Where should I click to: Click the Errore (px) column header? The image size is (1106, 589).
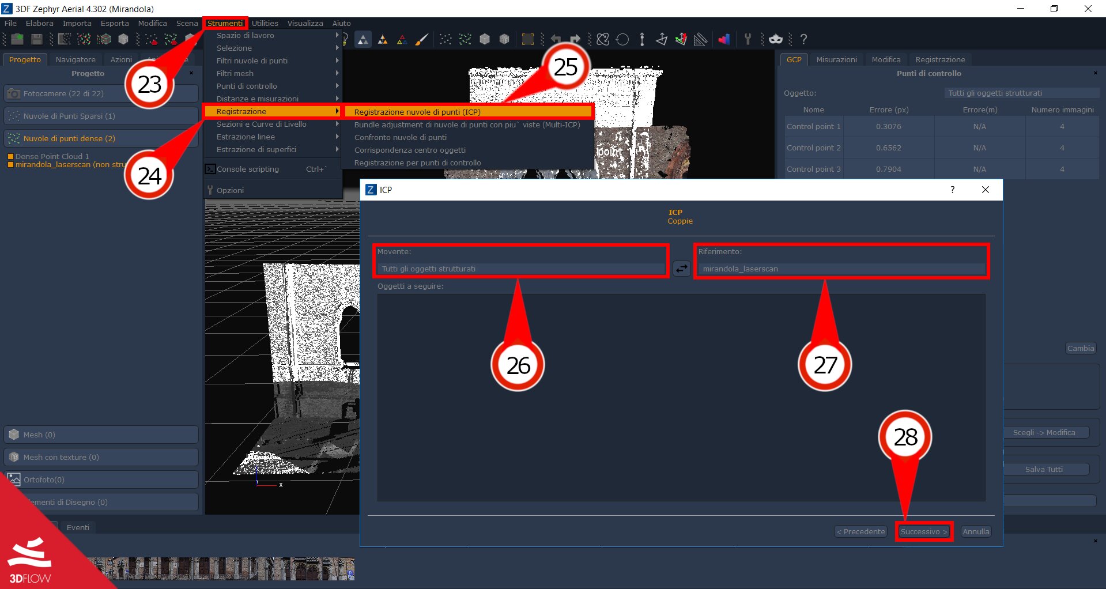(889, 110)
